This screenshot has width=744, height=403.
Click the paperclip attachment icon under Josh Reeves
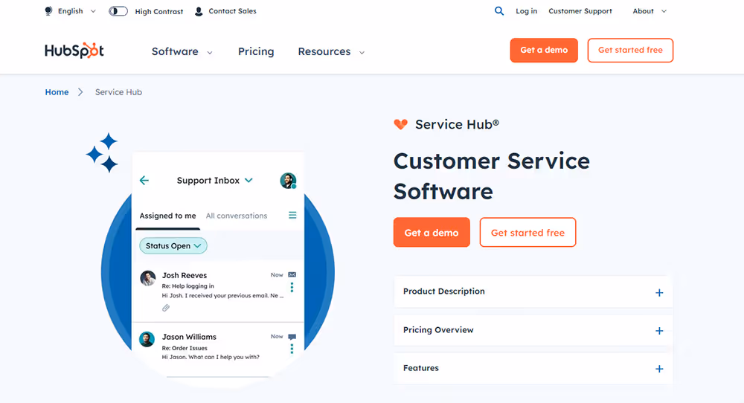coord(166,308)
